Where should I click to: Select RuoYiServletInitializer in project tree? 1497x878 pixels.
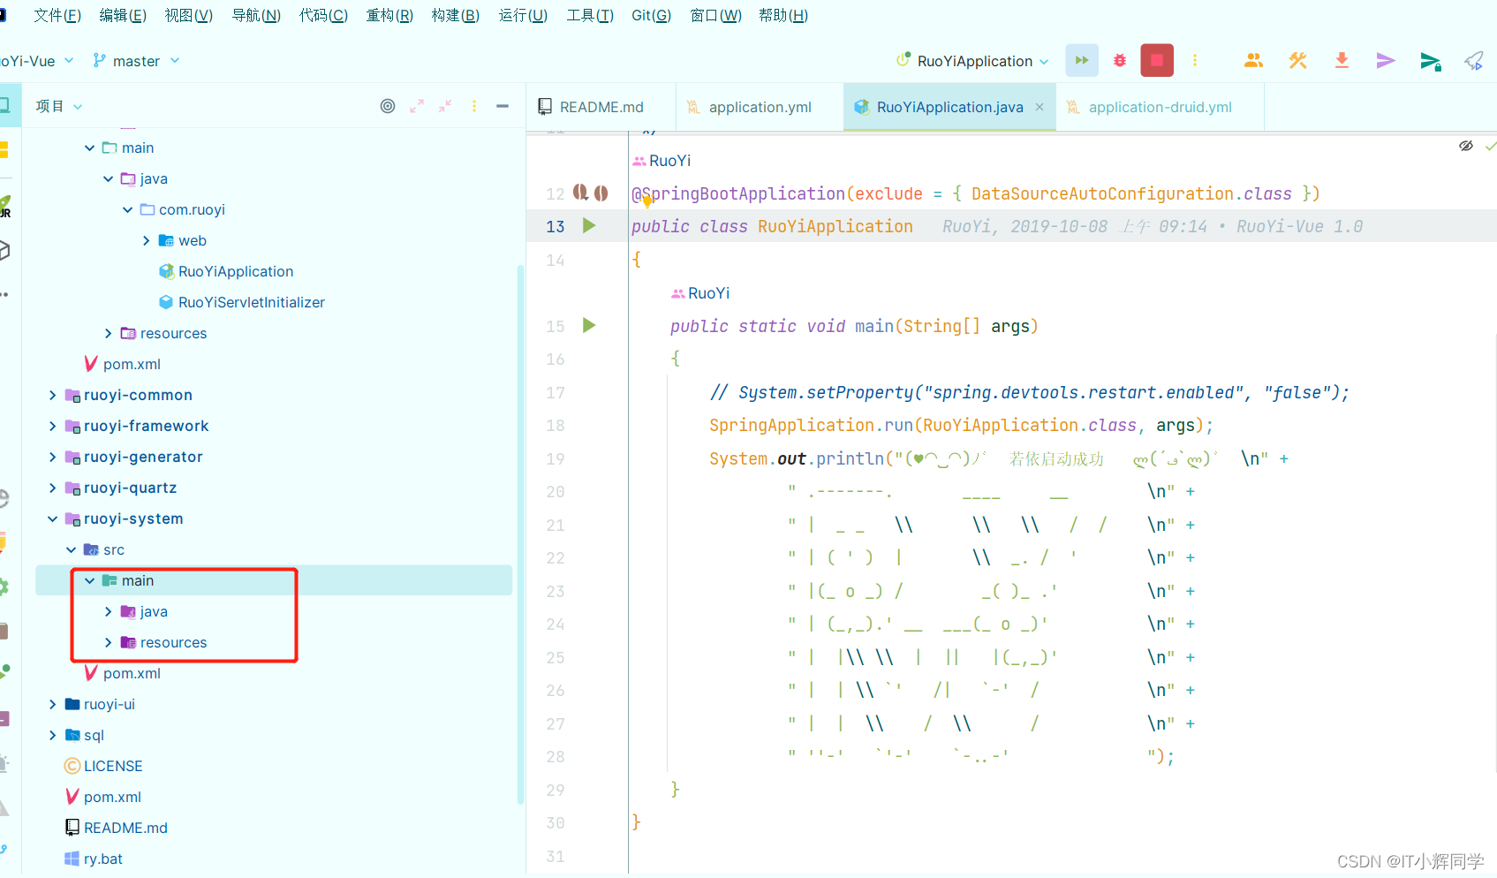click(x=252, y=302)
